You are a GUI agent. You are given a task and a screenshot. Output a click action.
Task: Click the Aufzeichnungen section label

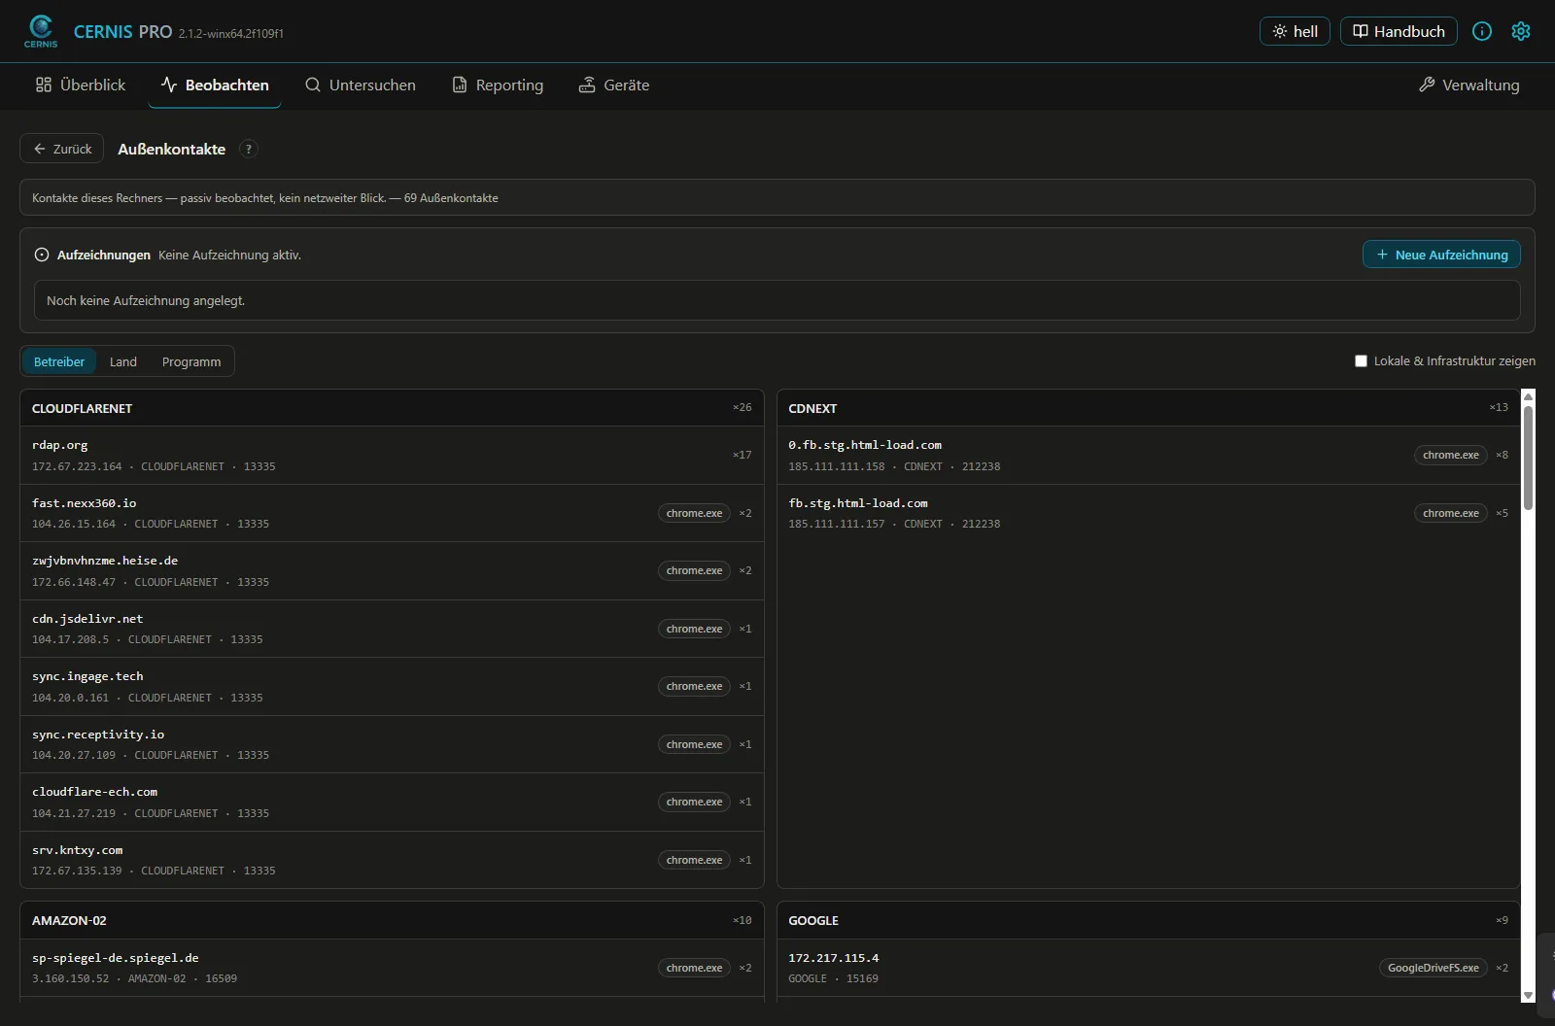click(104, 255)
